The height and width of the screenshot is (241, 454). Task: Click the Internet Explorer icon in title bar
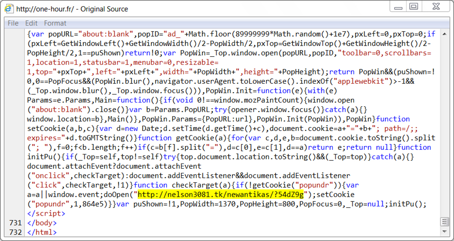[x=9, y=9]
